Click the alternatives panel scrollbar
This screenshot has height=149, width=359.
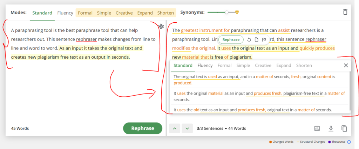(350, 91)
